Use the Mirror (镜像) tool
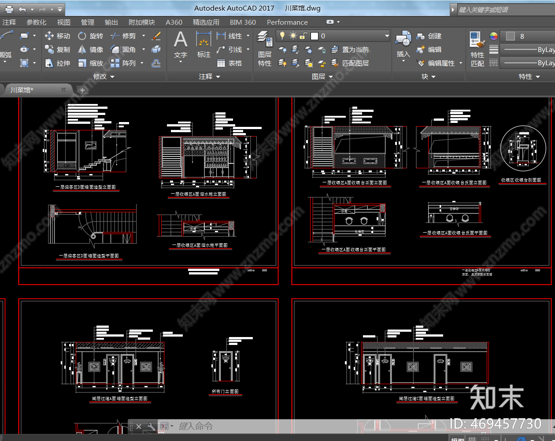This screenshot has width=555, height=441. coord(90,50)
